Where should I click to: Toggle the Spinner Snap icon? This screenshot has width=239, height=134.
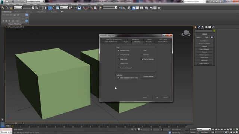coord(96,8)
